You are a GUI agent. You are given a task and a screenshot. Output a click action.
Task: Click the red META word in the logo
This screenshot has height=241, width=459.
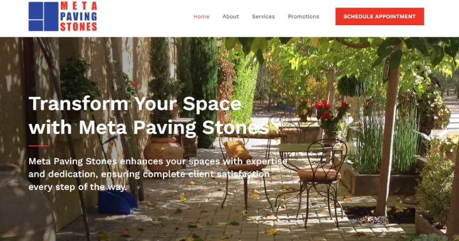[79, 6]
